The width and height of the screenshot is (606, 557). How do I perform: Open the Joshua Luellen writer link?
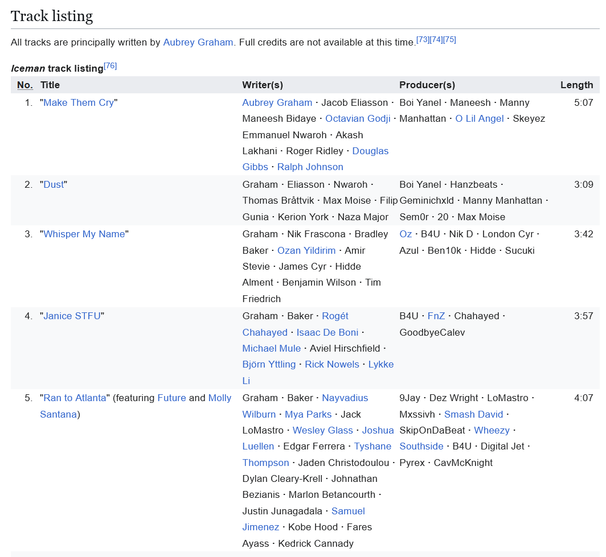378,430
